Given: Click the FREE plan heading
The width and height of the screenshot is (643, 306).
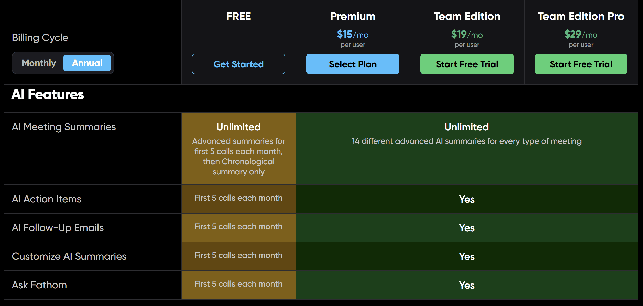Looking at the screenshot, I should click(238, 16).
